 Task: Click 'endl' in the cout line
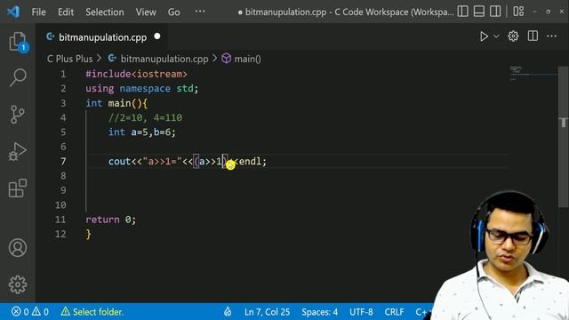point(250,161)
